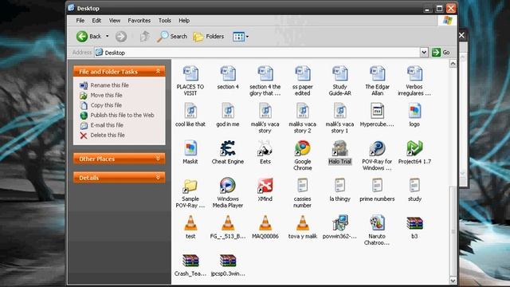Select the Study Guide-AR document

pyautogui.click(x=340, y=73)
